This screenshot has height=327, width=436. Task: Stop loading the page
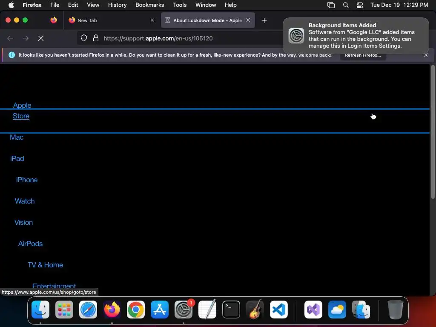41,38
